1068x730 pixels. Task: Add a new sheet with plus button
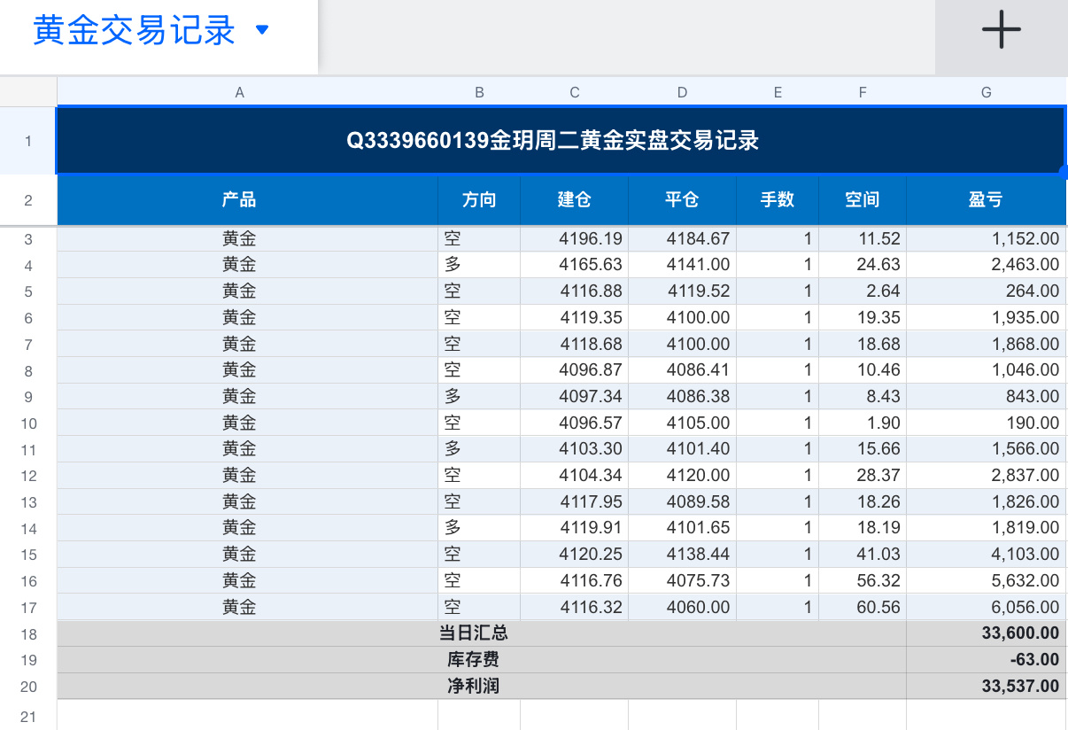tap(1002, 30)
